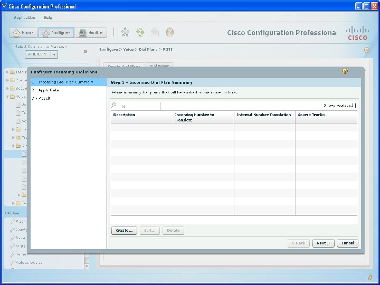Click the grayed-out back arrow toolbar icon
Image resolution: width=380 pixels, height=285 pixels.
pyautogui.click(x=155, y=32)
